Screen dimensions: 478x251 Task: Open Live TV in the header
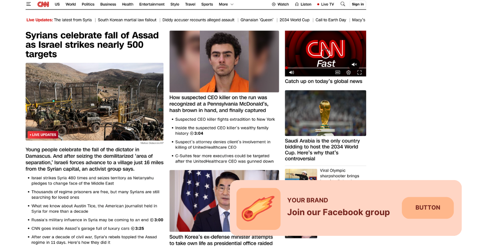click(x=325, y=4)
